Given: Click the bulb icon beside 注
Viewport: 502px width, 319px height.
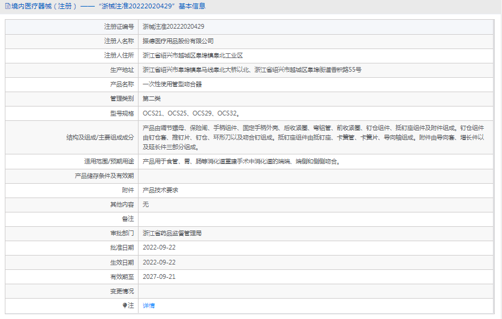Looking at the screenshot, I should pos(125,306).
